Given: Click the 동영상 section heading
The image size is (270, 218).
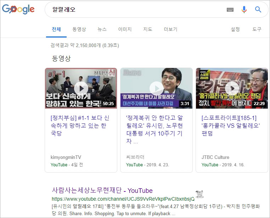Looking at the screenshot, I should [x=61, y=58].
